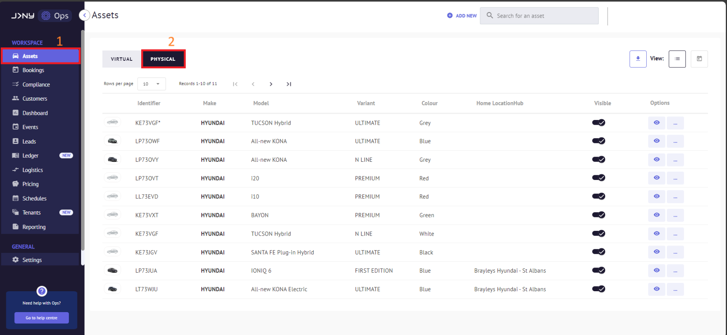Toggle visibility for KE73JGV SANTA FE

coord(598,252)
